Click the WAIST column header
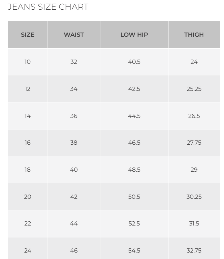This screenshot has width=224, height=259. [74, 35]
